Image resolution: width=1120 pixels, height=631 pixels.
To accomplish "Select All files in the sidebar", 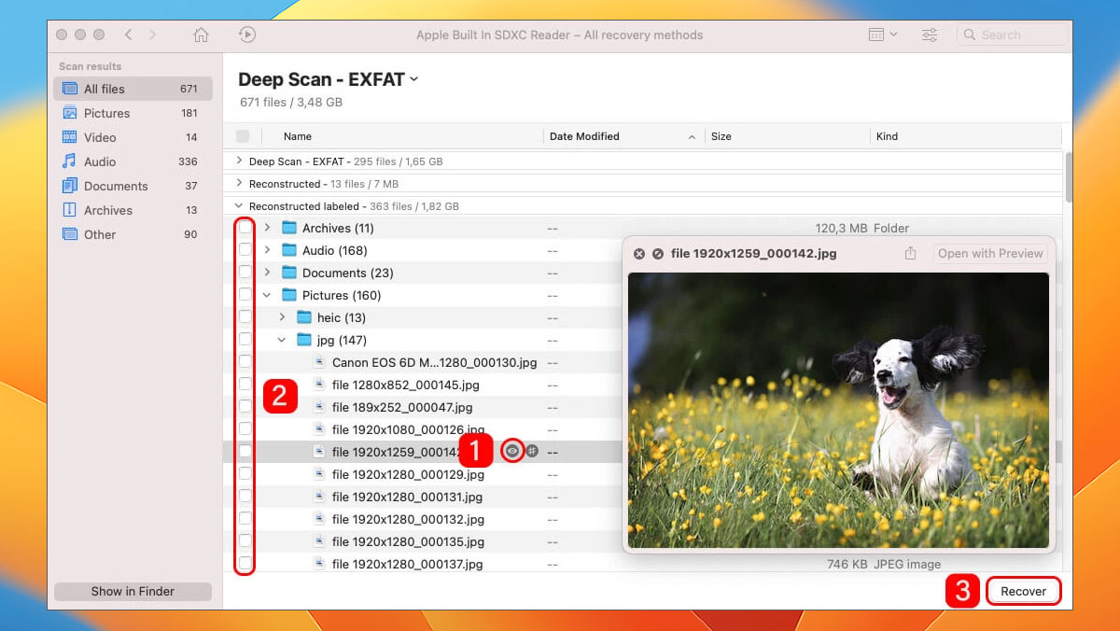I will pos(133,89).
